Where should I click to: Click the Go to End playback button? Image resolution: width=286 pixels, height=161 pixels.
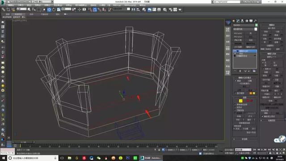[269, 150]
